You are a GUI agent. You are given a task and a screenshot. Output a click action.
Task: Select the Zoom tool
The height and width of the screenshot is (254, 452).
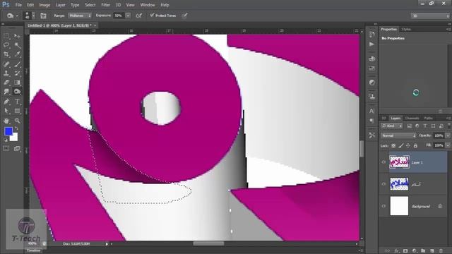point(17,121)
